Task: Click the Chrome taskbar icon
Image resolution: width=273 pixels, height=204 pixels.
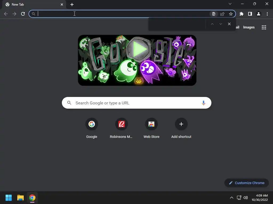Action: tap(32, 198)
